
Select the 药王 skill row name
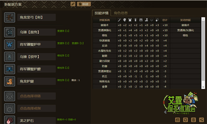coord(105,76)
